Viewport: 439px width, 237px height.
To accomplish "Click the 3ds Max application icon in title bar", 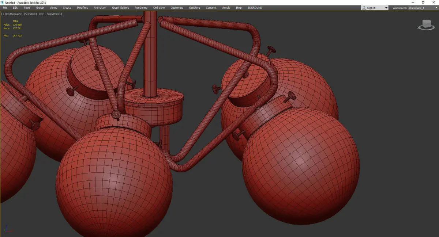I will (3, 3).
